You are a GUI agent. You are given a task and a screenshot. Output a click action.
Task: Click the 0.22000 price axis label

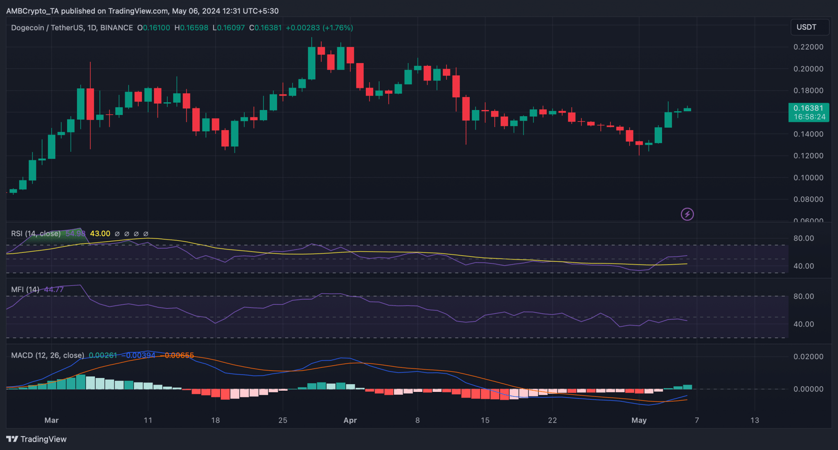pyautogui.click(x=808, y=47)
